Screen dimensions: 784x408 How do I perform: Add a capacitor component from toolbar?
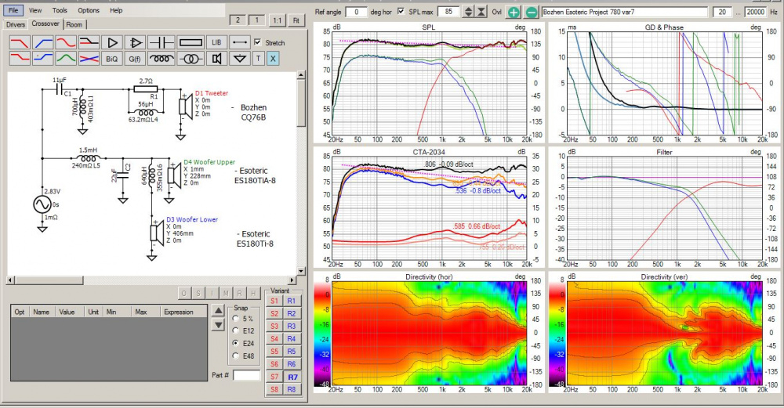(162, 42)
